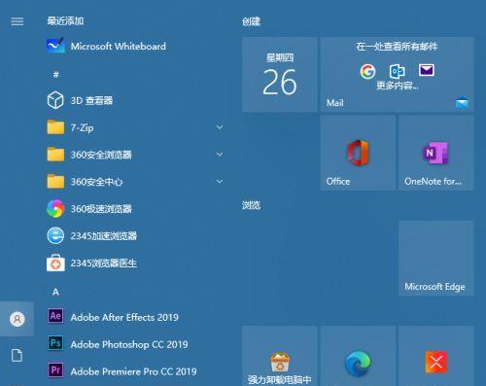
Task: Open the hamburger menu at top left
Action: pos(17,21)
